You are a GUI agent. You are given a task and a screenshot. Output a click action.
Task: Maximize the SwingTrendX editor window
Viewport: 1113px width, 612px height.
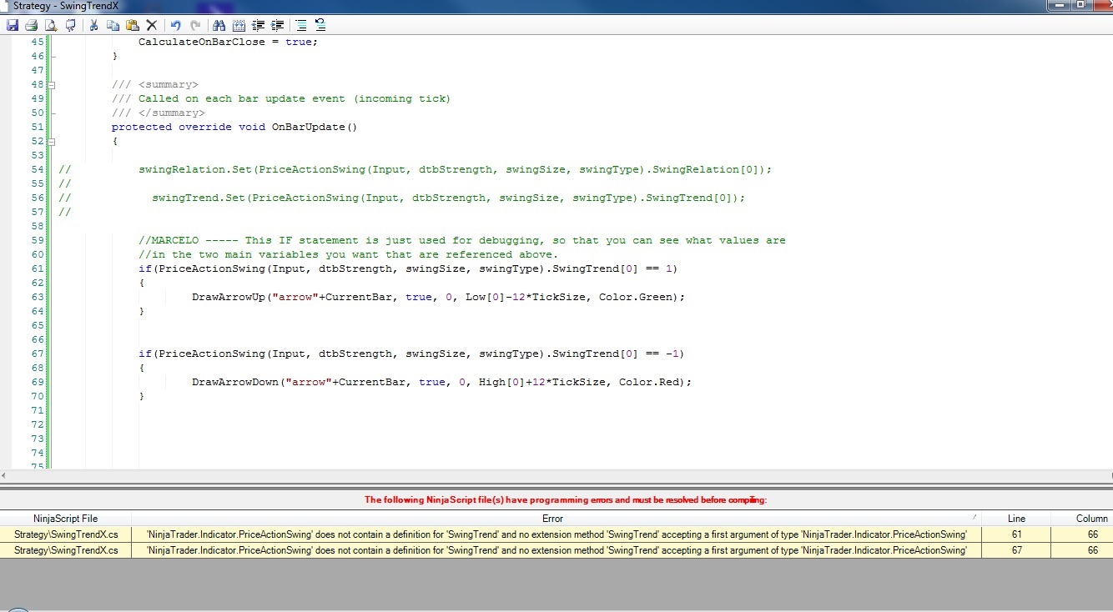click(1080, 5)
